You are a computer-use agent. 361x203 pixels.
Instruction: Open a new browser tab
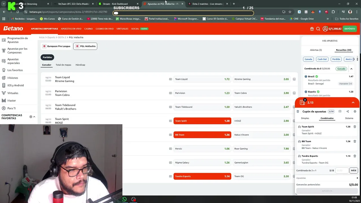point(234,4)
